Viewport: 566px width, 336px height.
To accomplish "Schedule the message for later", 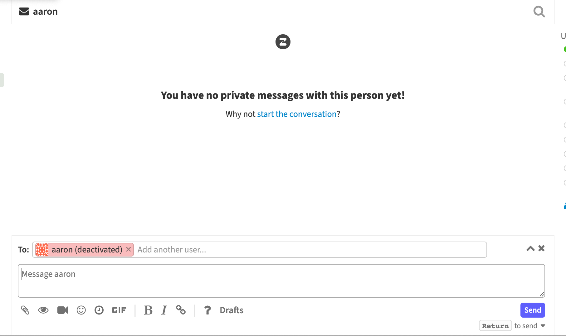I will [99, 310].
